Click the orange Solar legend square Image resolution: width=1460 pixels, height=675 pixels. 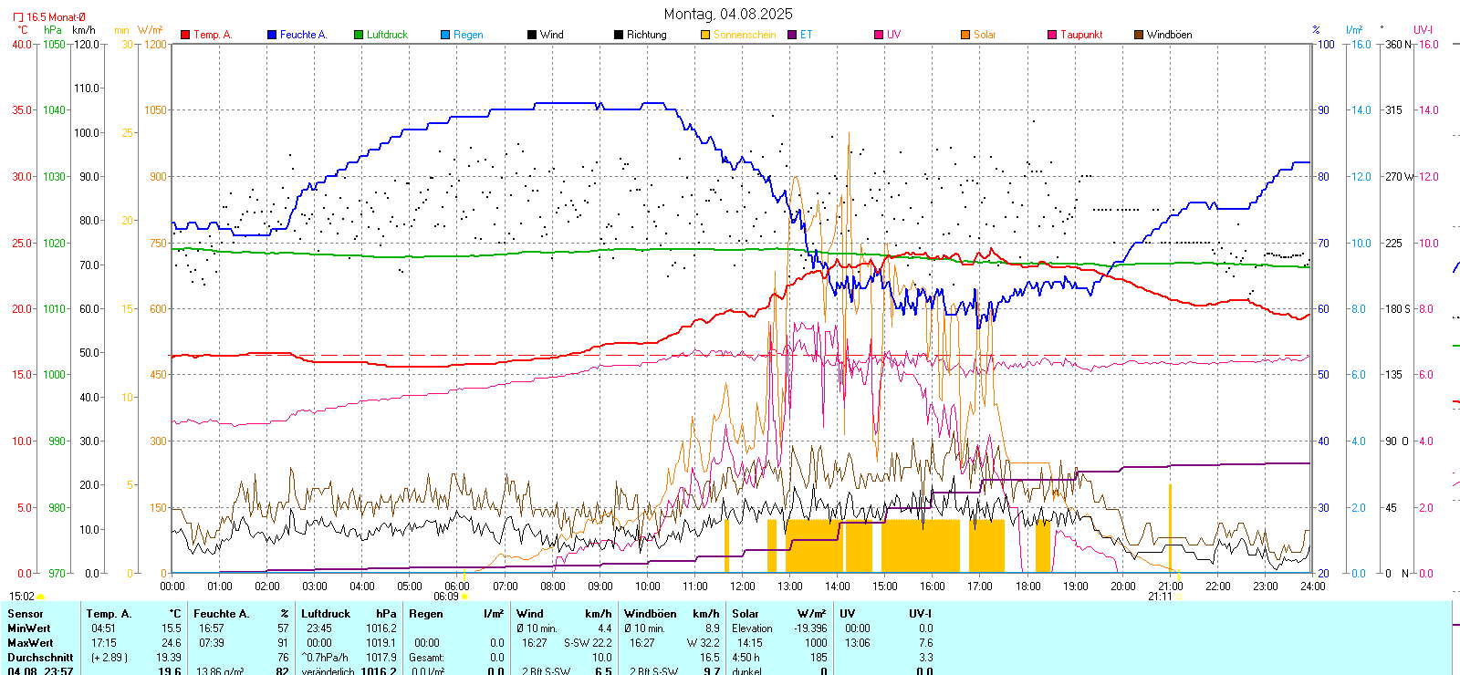[965, 35]
